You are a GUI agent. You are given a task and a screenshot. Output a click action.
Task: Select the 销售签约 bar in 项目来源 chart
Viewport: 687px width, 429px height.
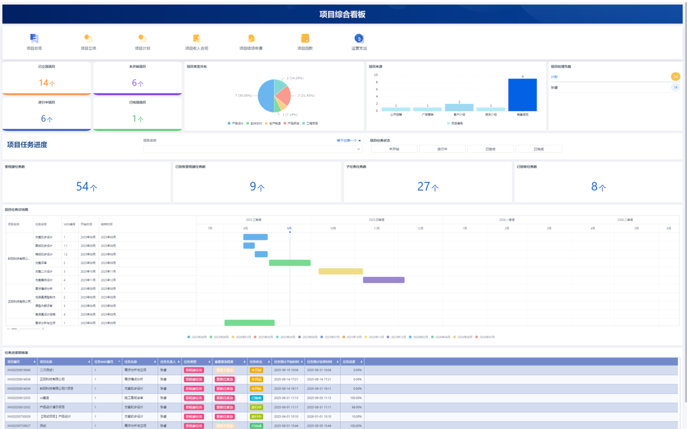[x=523, y=95]
